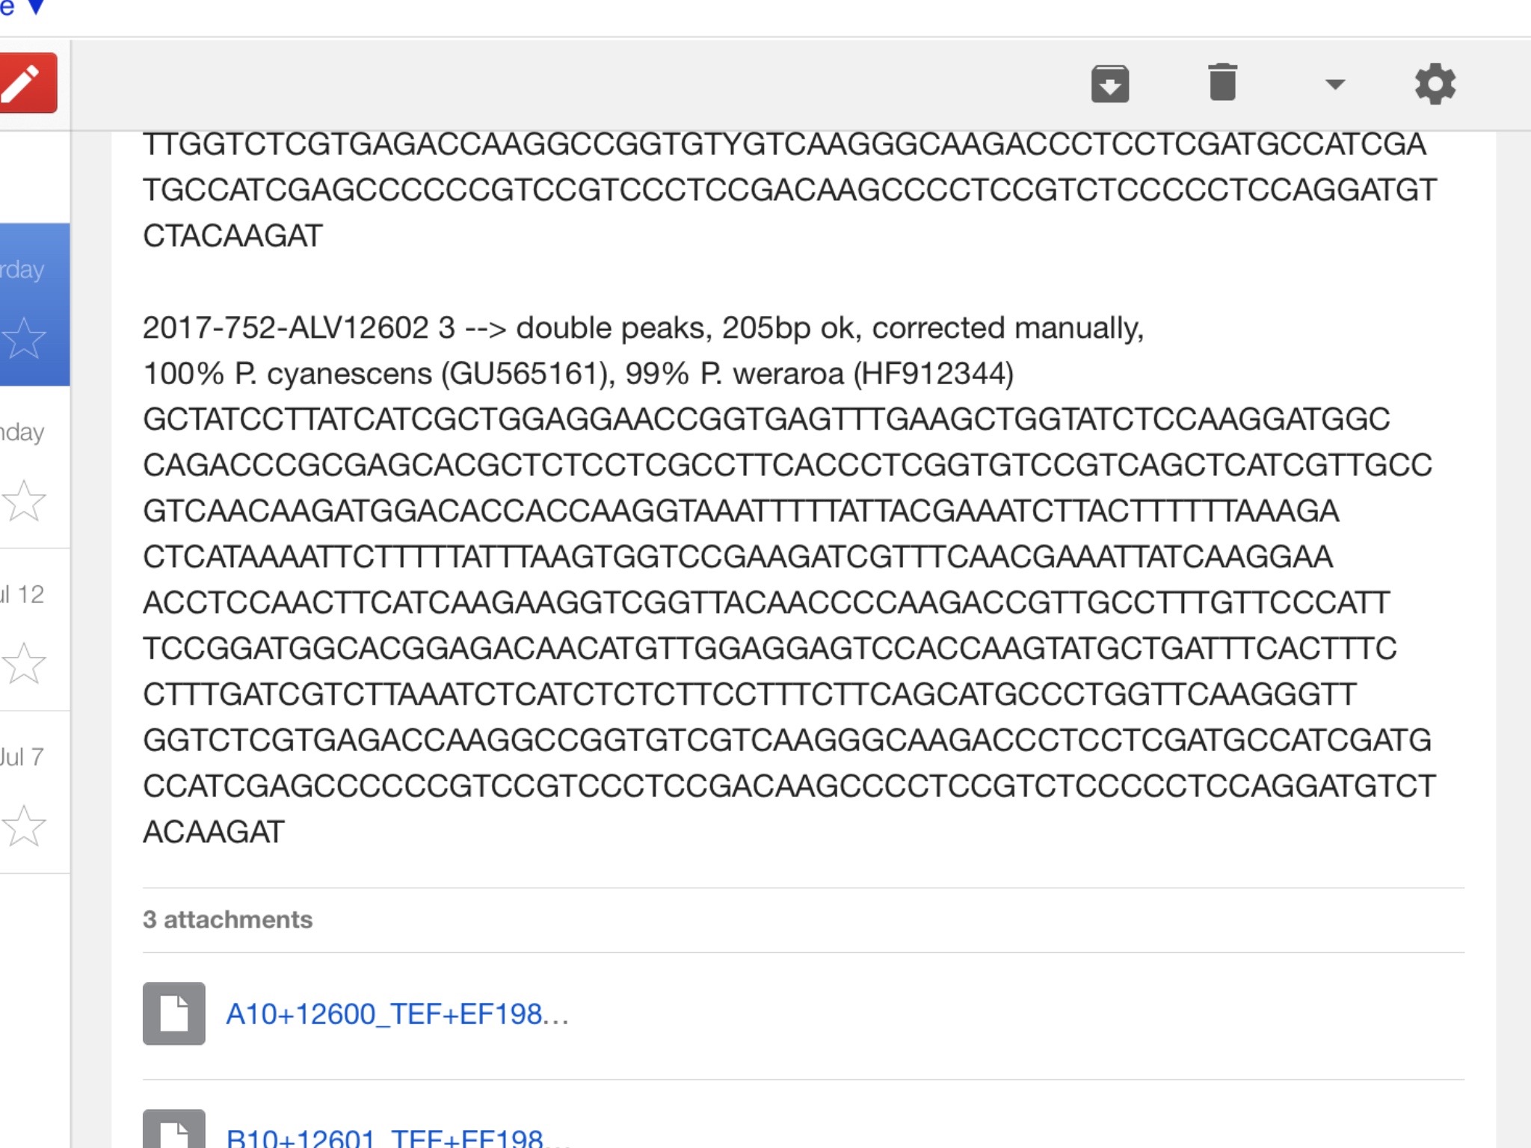Screen dimensions: 1531x1148
Task: Star the selected highlighted conversation
Action: 24,338
